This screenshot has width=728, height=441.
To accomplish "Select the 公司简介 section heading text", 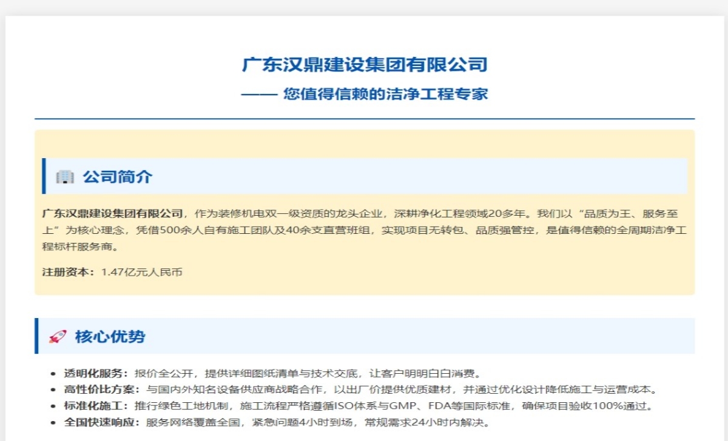I will (118, 177).
